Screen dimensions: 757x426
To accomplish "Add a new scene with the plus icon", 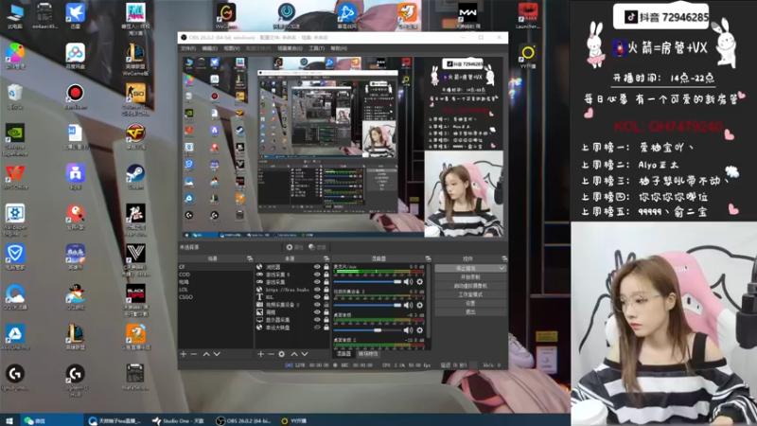I will [x=183, y=354].
